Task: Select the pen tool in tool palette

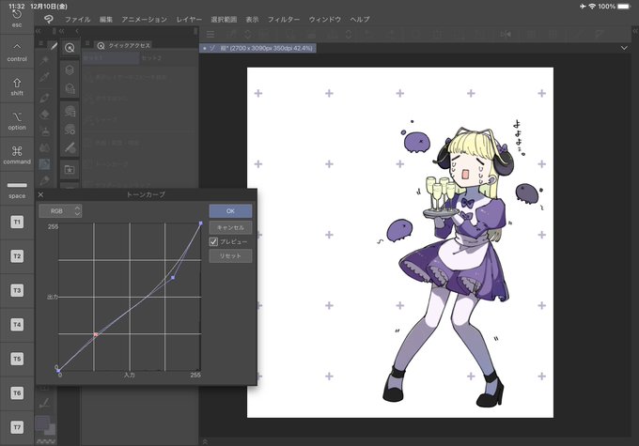Action: pyautogui.click(x=45, y=98)
